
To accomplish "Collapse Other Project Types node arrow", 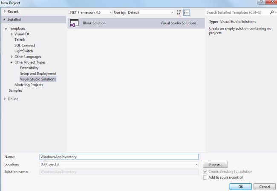I will (x=12, y=62).
